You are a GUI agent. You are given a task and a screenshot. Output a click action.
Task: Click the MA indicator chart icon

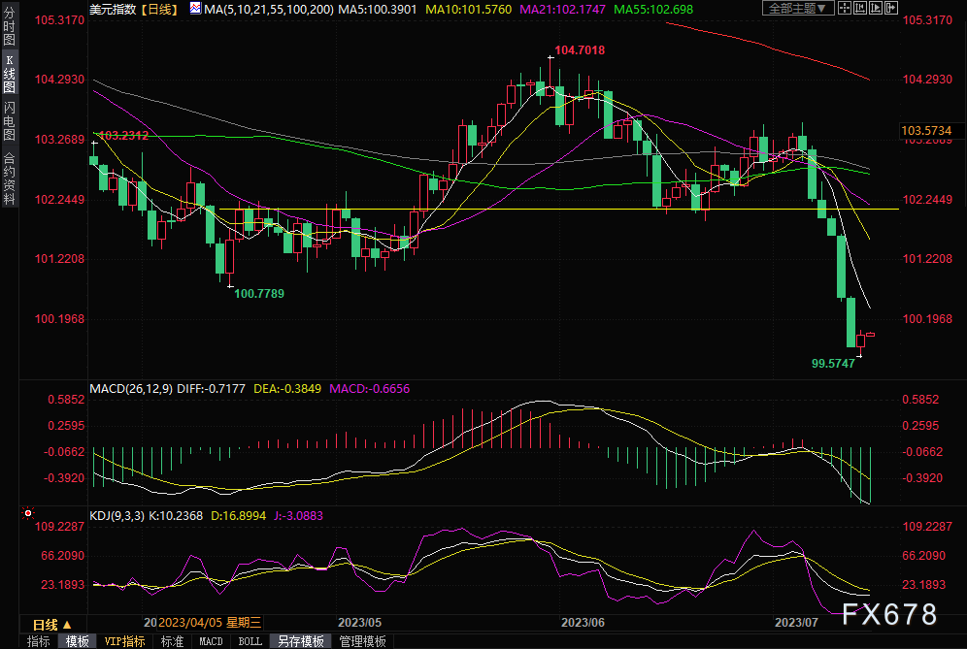click(195, 9)
